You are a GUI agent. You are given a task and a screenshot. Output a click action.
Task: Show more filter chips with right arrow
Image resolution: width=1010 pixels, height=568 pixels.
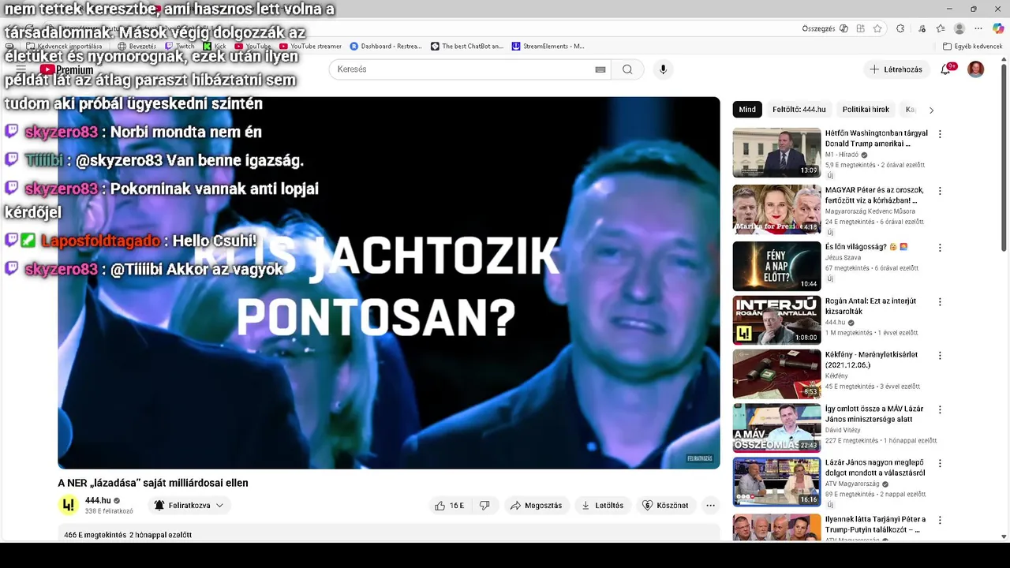pos(931,110)
